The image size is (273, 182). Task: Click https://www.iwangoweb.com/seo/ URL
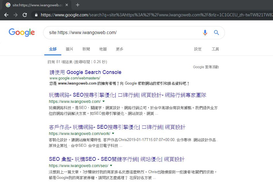(x=79, y=166)
